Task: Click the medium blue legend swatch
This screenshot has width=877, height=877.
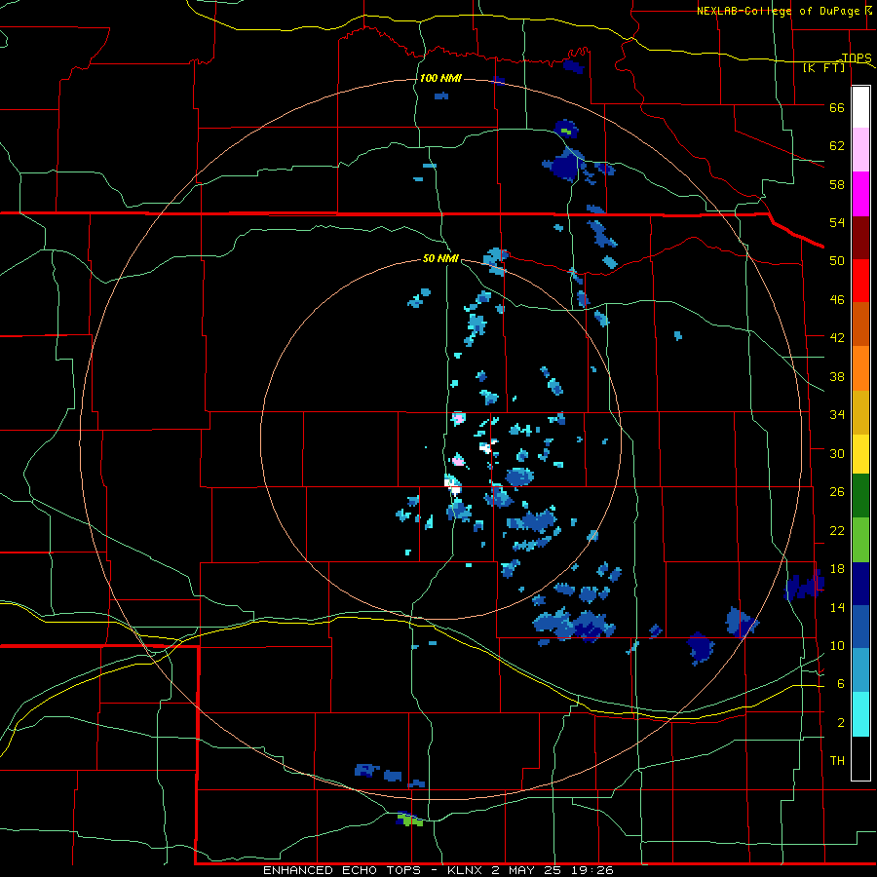Action: pyautogui.click(x=860, y=627)
